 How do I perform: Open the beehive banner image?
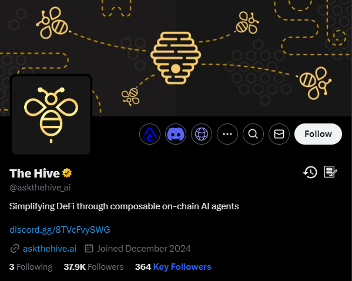pyautogui.click(x=176, y=58)
